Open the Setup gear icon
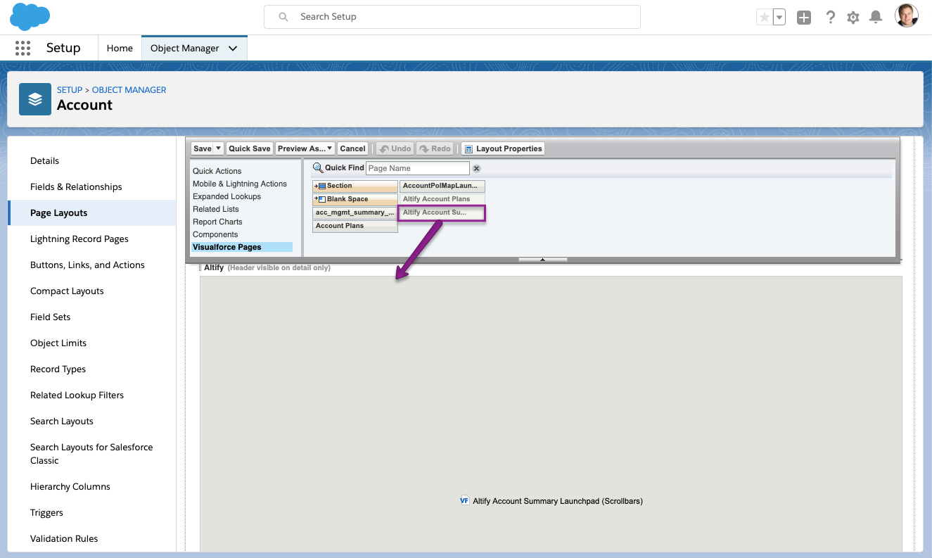 (x=853, y=18)
